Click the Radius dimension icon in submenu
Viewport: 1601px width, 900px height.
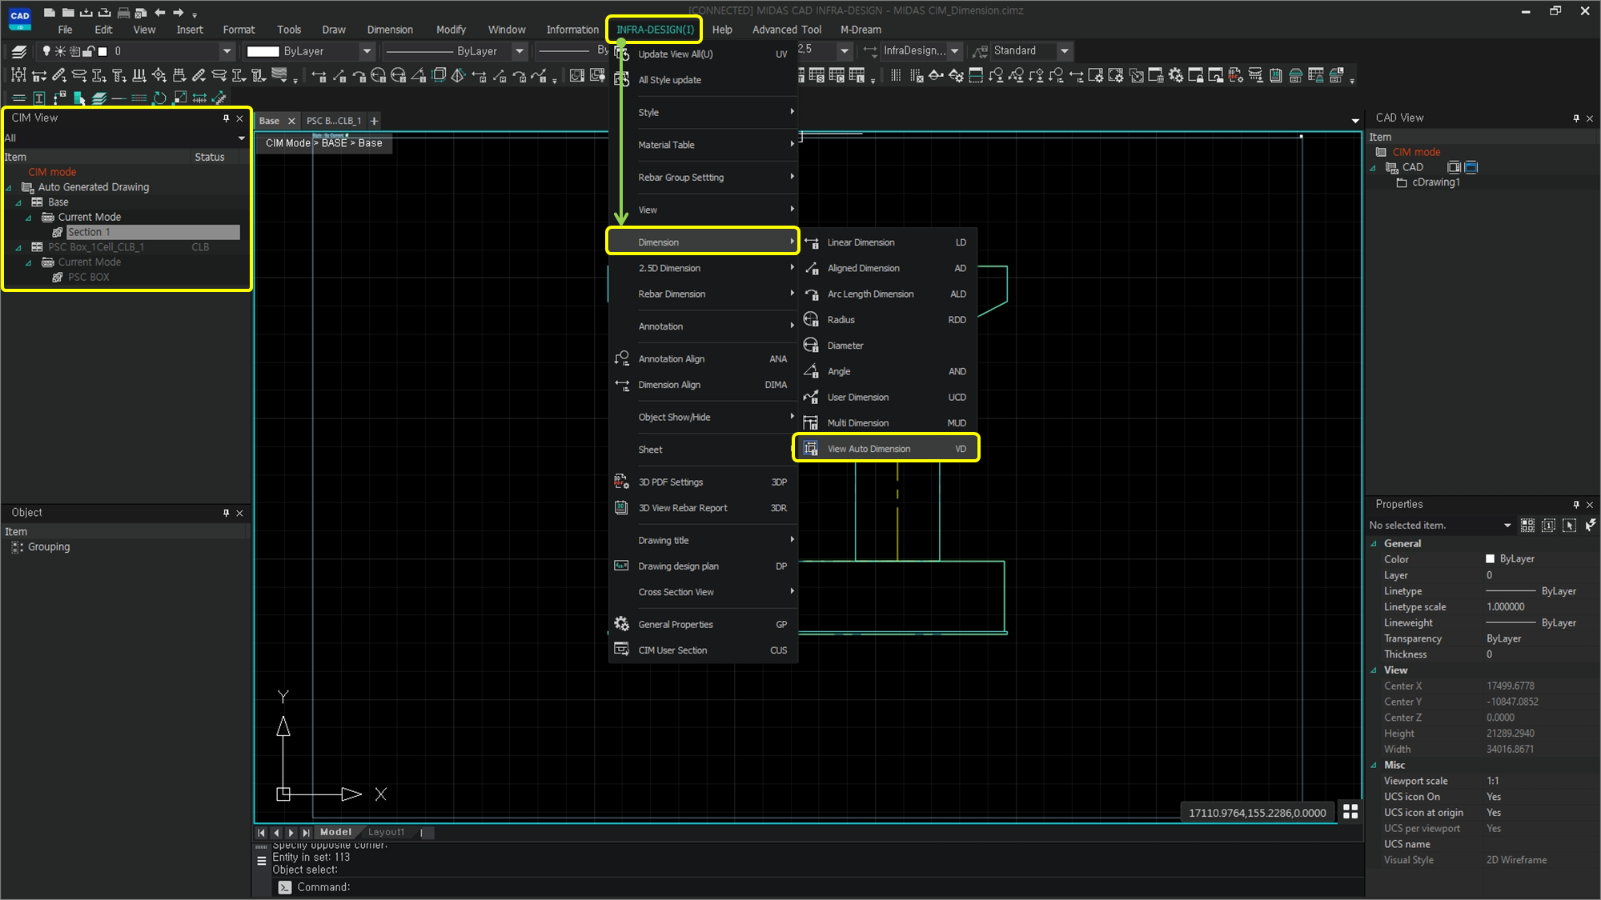tap(811, 319)
